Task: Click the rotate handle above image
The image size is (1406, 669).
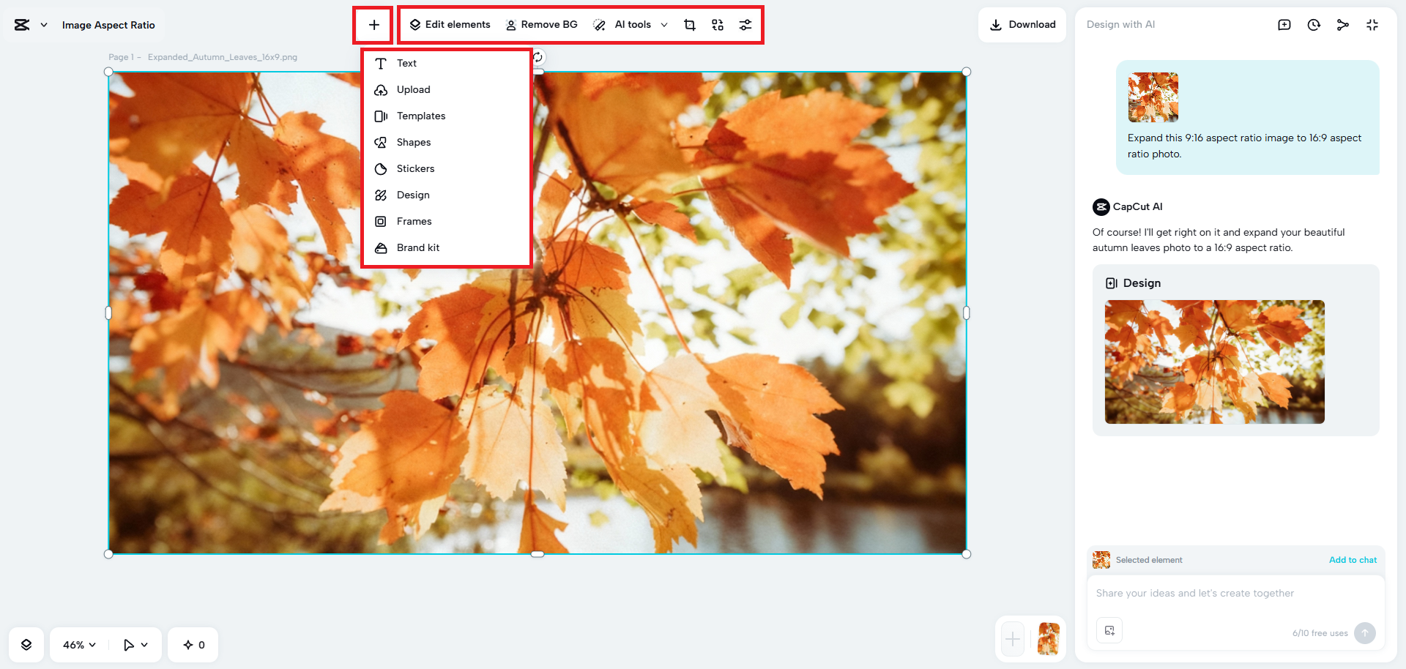Action: pos(538,57)
